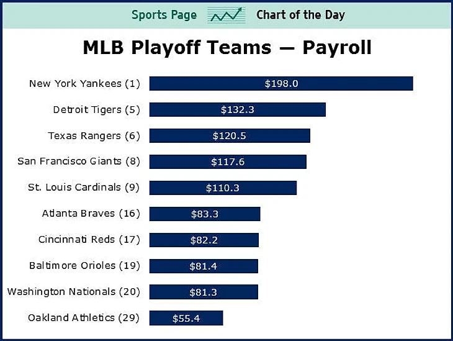The image size is (453, 341).
Task: Click the Detroit Tigers (5) label
Action: coord(96,109)
